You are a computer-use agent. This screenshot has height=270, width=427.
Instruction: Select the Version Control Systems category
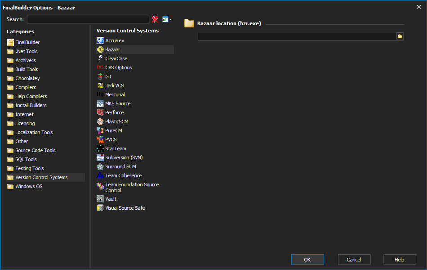click(x=45, y=177)
